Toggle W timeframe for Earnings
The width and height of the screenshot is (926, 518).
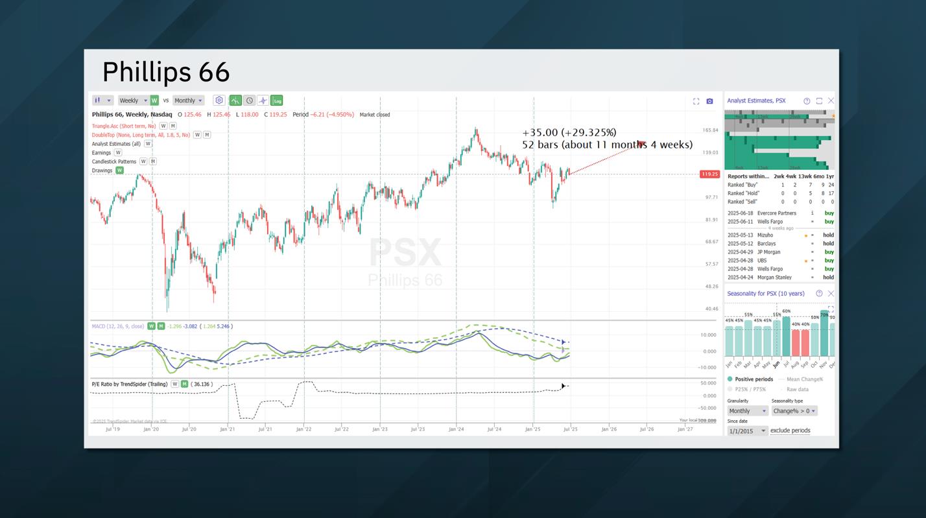click(x=118, y=153)
